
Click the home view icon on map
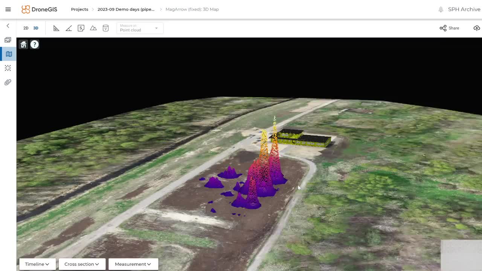tap(23, 44)
